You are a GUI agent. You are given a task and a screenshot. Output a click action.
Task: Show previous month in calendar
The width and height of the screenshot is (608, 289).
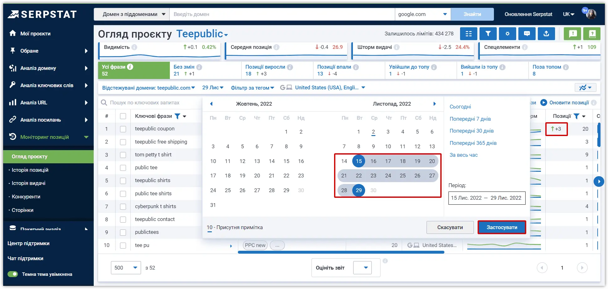click(x=211, y=104)
